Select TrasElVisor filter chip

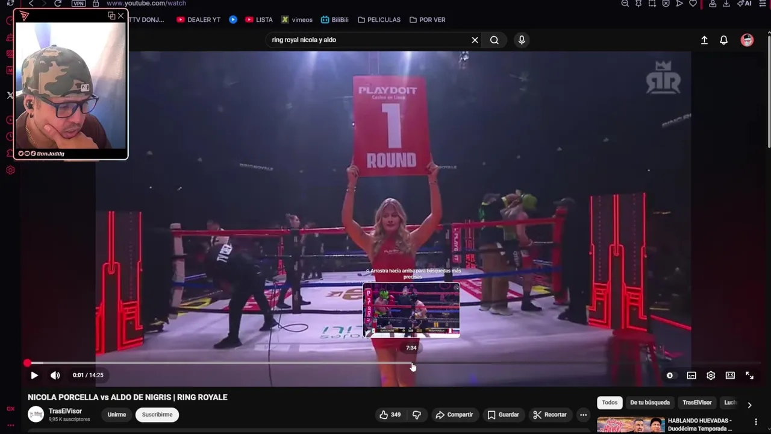point(697,403)
